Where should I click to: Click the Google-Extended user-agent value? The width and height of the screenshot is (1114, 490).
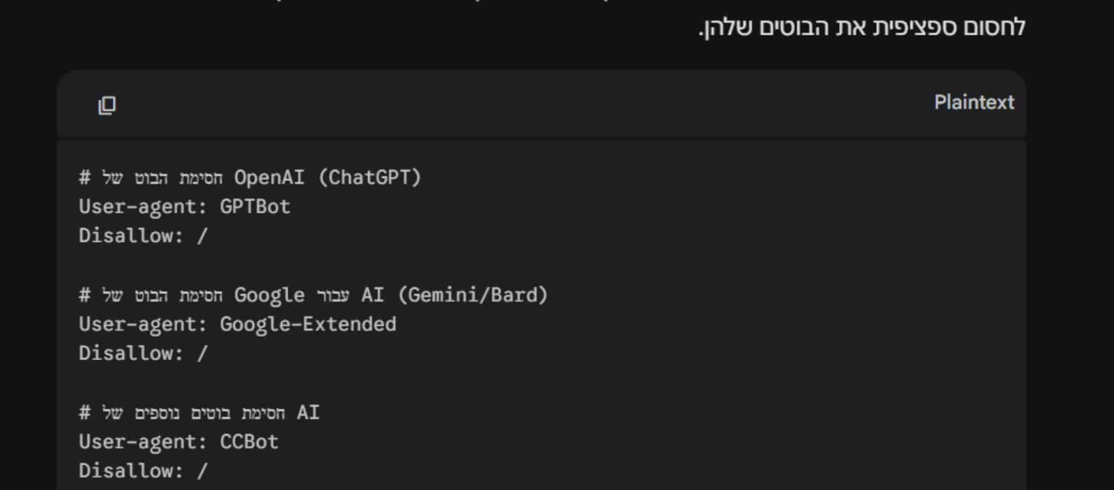[308, 324]
